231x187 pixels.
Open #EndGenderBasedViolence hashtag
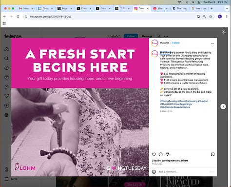pos(175,107)
